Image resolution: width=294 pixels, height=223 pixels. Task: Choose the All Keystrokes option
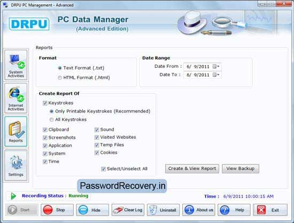tap(51, 120)
